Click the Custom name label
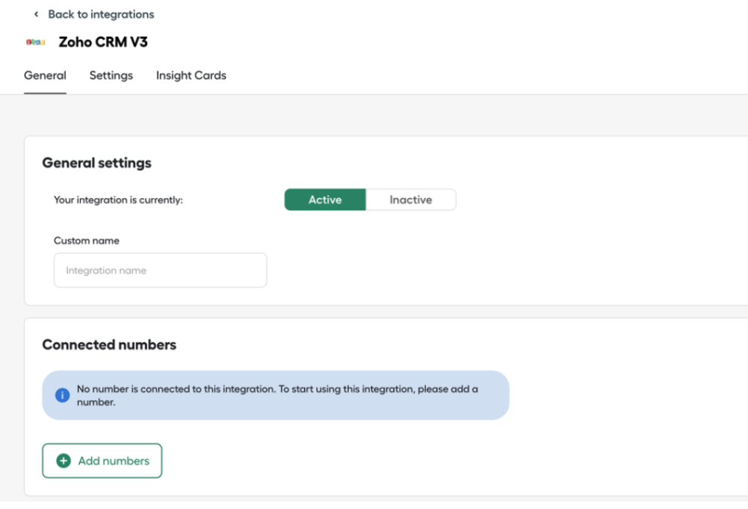Screen dimensions: 748x509 point(87,241)
